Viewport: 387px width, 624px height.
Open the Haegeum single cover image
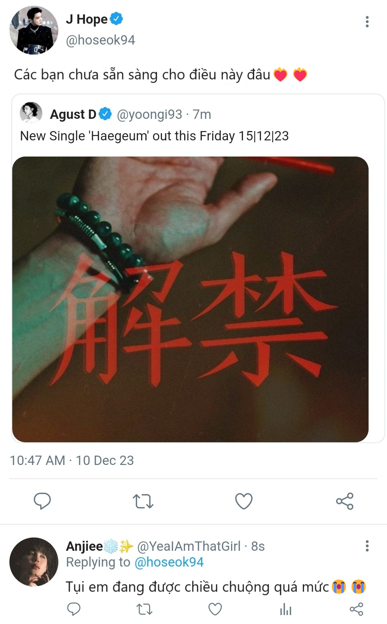[x=190, y=299]
